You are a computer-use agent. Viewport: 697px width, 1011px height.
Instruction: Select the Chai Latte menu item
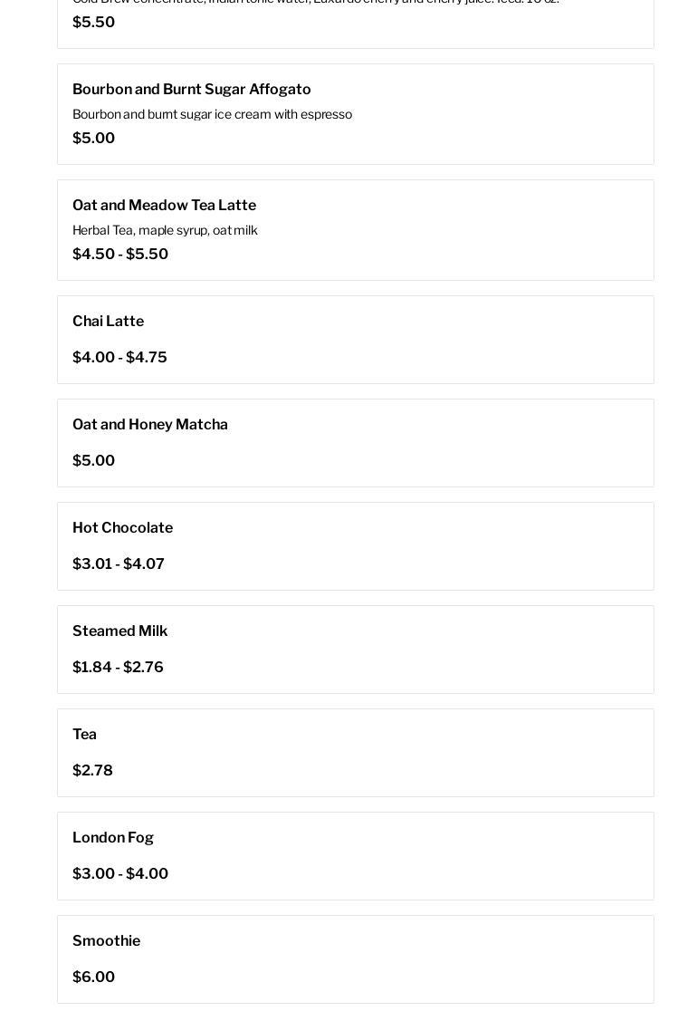(x=108, y=322)
